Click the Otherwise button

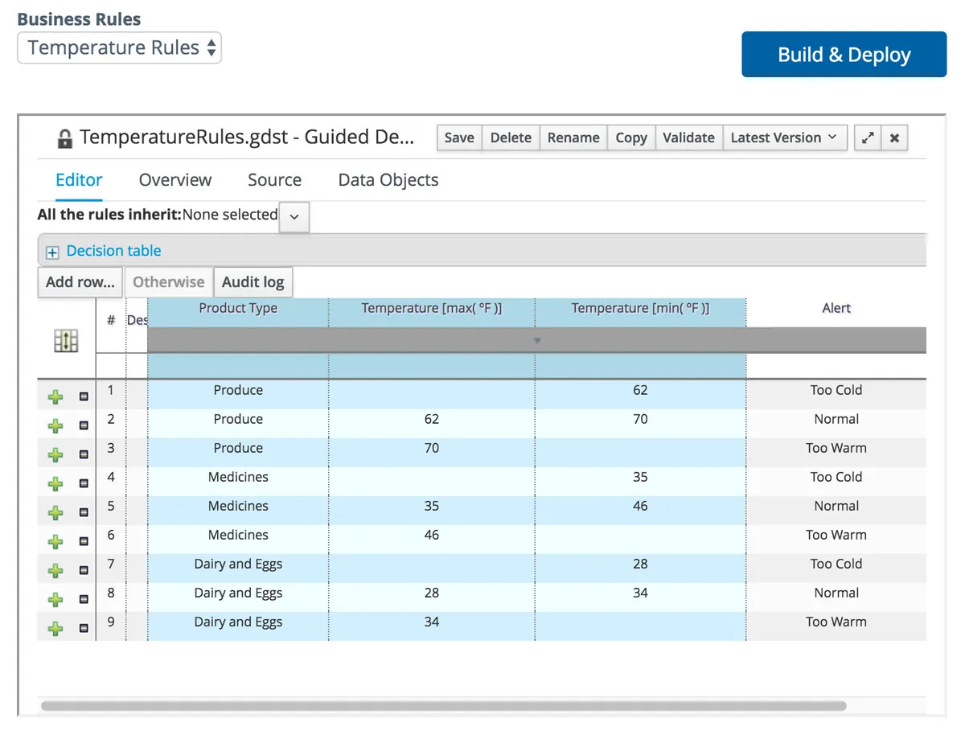pyautogui.click(x=168, y=282)
